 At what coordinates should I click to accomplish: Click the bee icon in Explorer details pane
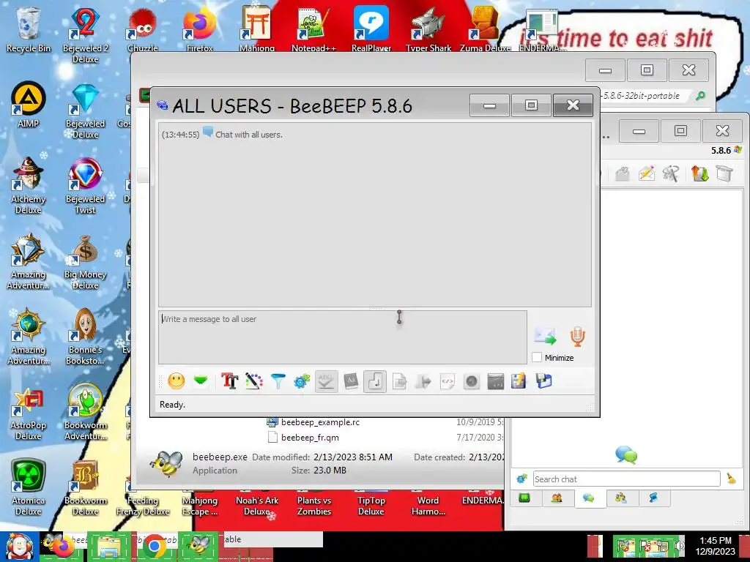167,463
